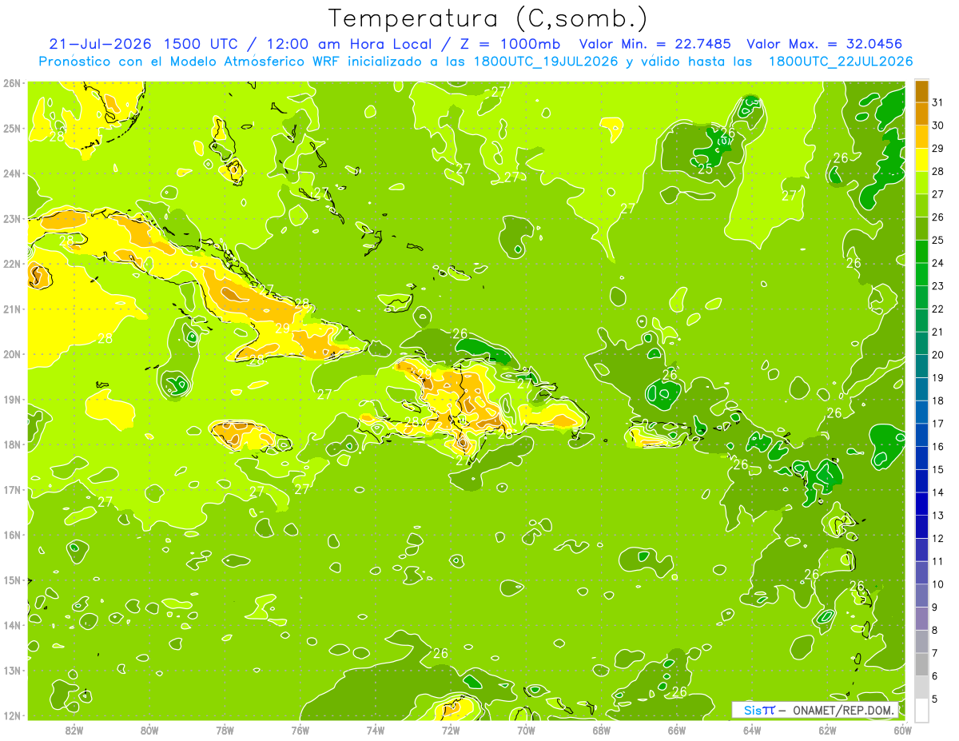Click the 13N latitude axis label
Viewport: 959px width, 741px height.
(12, 670)
